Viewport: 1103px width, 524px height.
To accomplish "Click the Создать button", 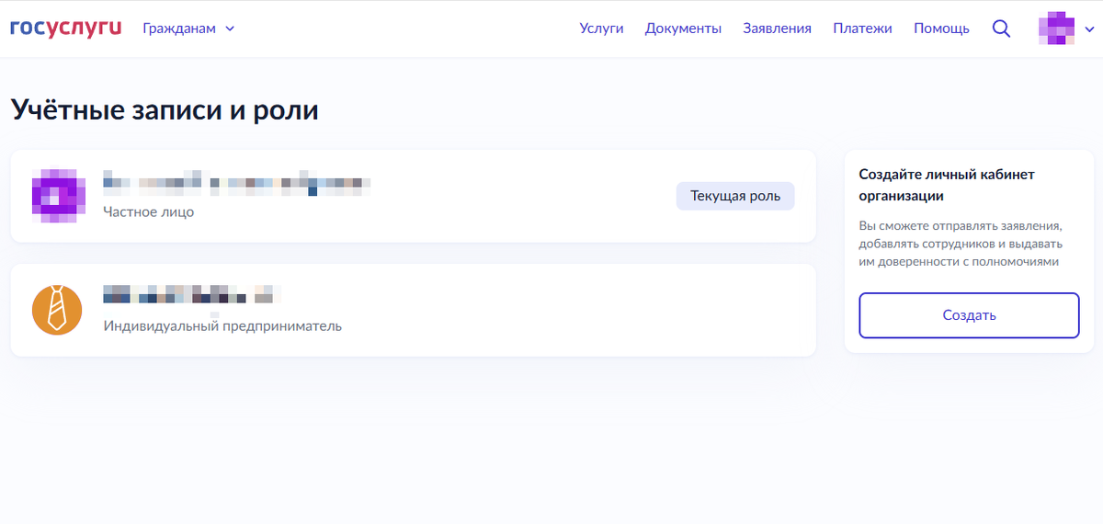I will [969, 315].
